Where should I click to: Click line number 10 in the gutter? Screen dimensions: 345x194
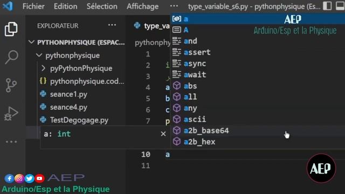point(146,155)
